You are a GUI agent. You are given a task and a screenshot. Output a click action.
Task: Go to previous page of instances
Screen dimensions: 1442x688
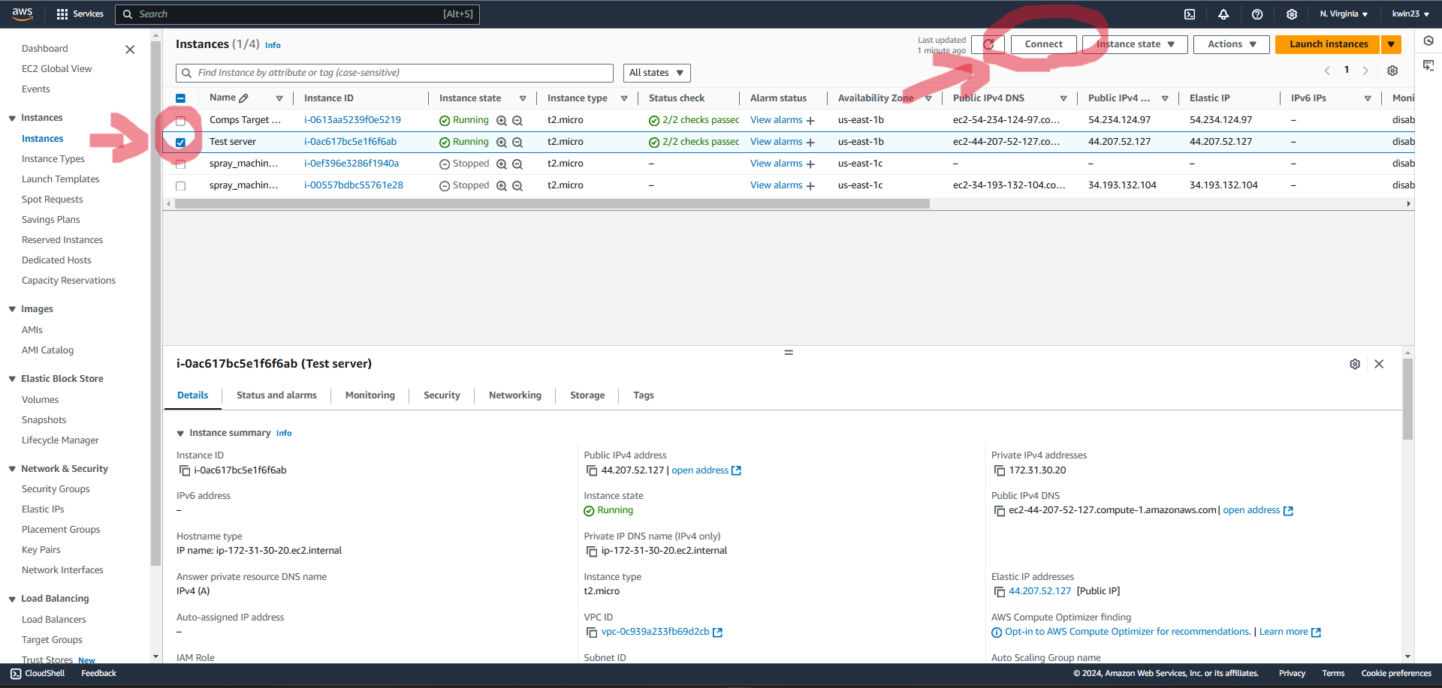point(1327,71)
